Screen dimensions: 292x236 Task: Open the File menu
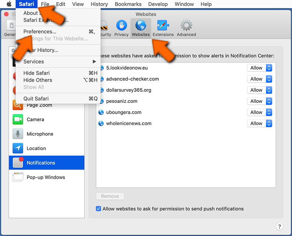coord(45,4)
